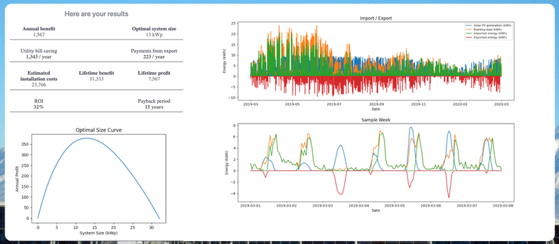
Task: Click the Utility bill saving 1,343 / year figure
Action: pyautogui.click(x=39, y=57)
